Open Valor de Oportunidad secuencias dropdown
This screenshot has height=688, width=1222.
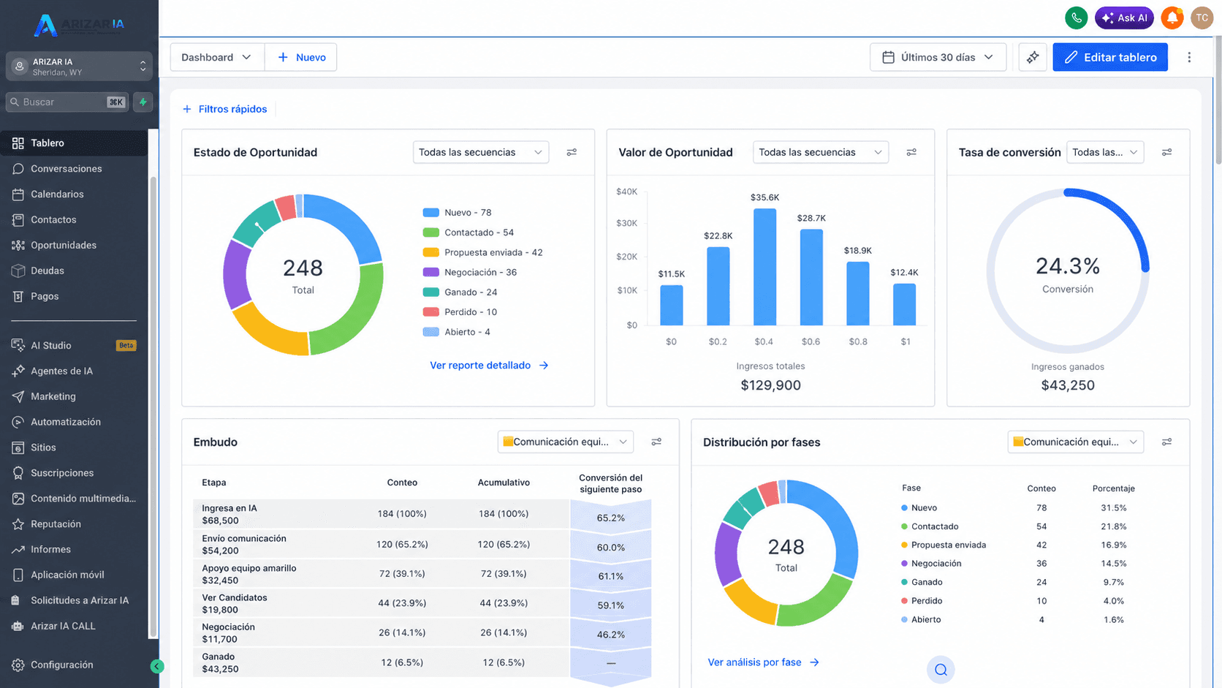821,152
